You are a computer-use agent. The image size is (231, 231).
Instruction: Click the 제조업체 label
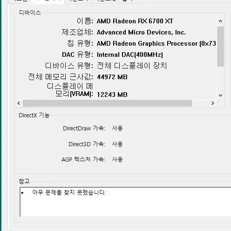point(77,32)
